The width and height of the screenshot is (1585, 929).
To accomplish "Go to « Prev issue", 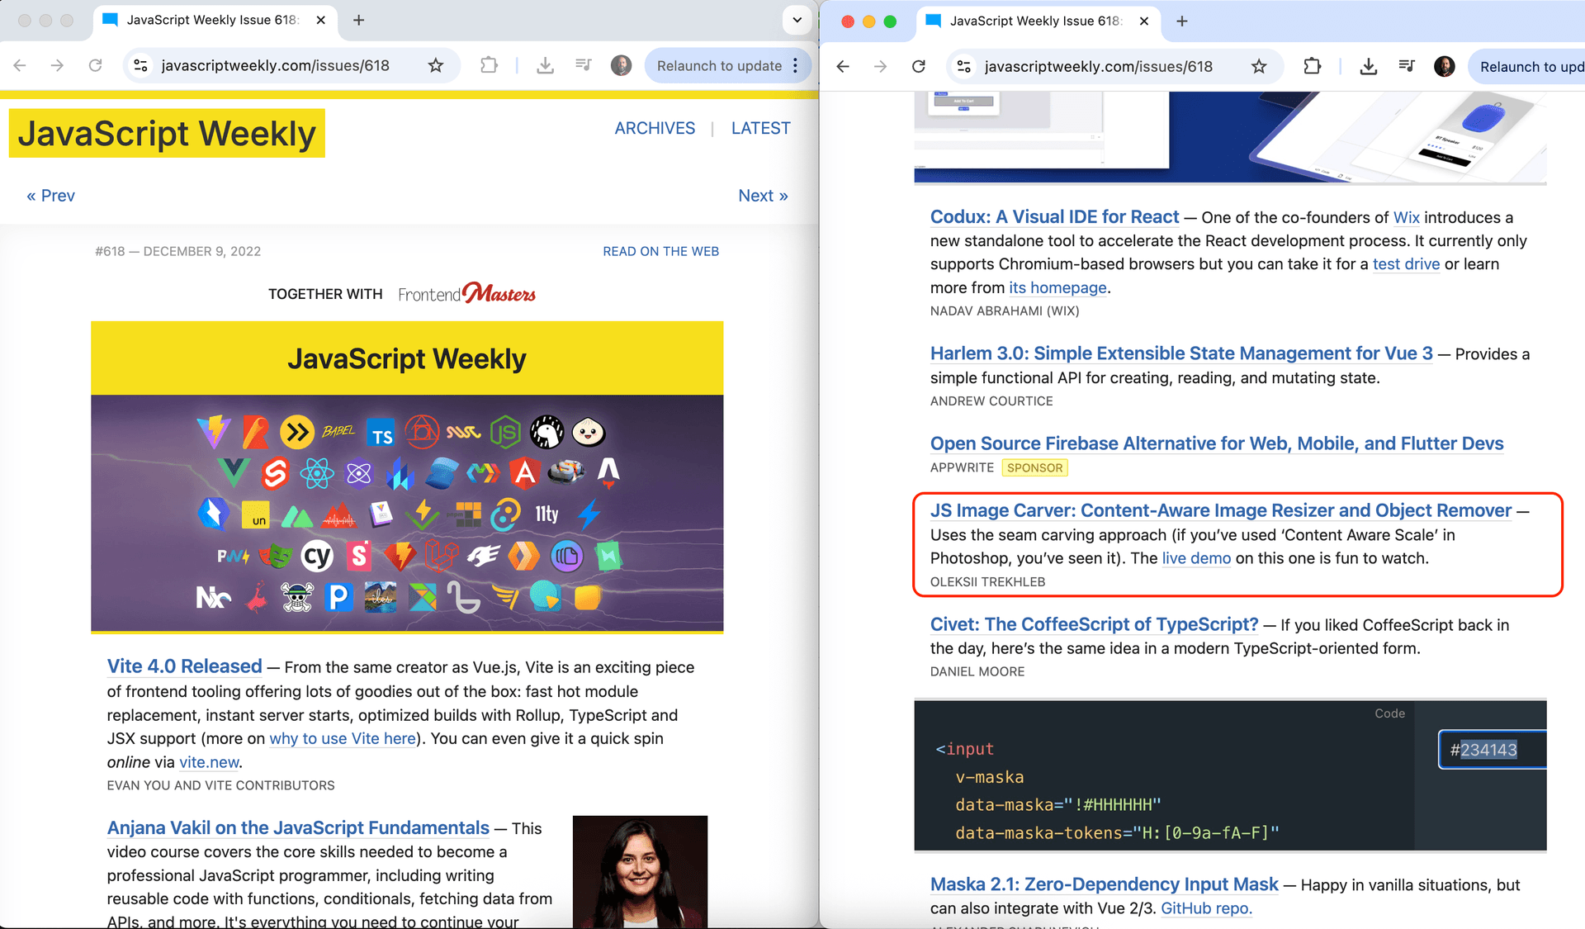I will click(x=50, y=196).
